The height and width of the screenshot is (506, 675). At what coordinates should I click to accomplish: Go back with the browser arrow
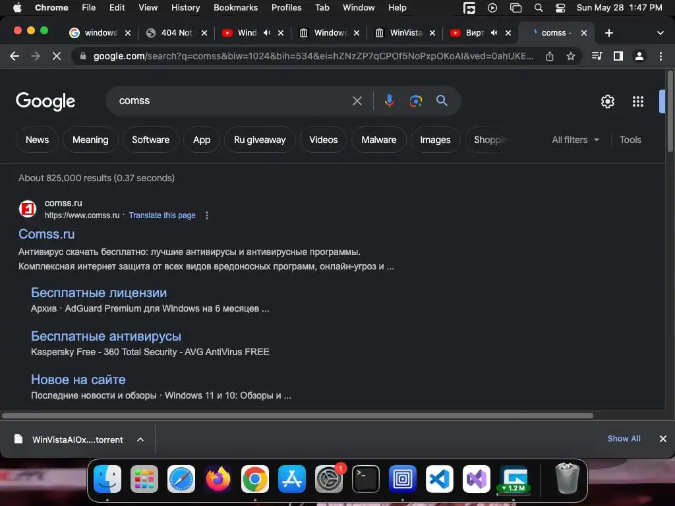[x=15, y=56]
